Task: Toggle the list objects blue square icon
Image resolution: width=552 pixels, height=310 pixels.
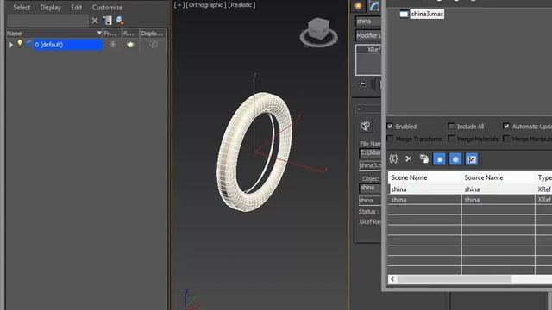Action: pos(439,159)
